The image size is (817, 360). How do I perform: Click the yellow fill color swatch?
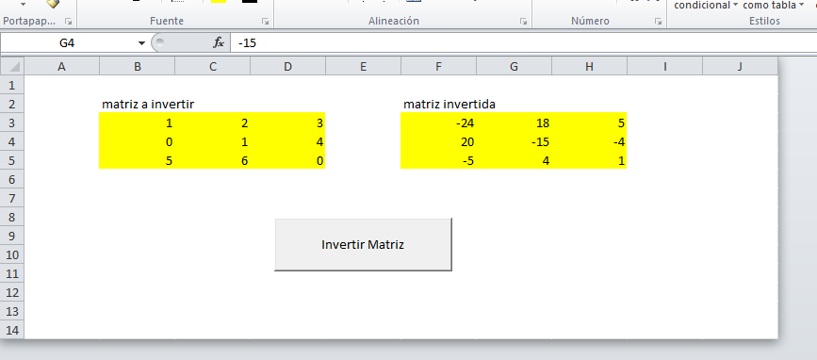coord(219,2)
